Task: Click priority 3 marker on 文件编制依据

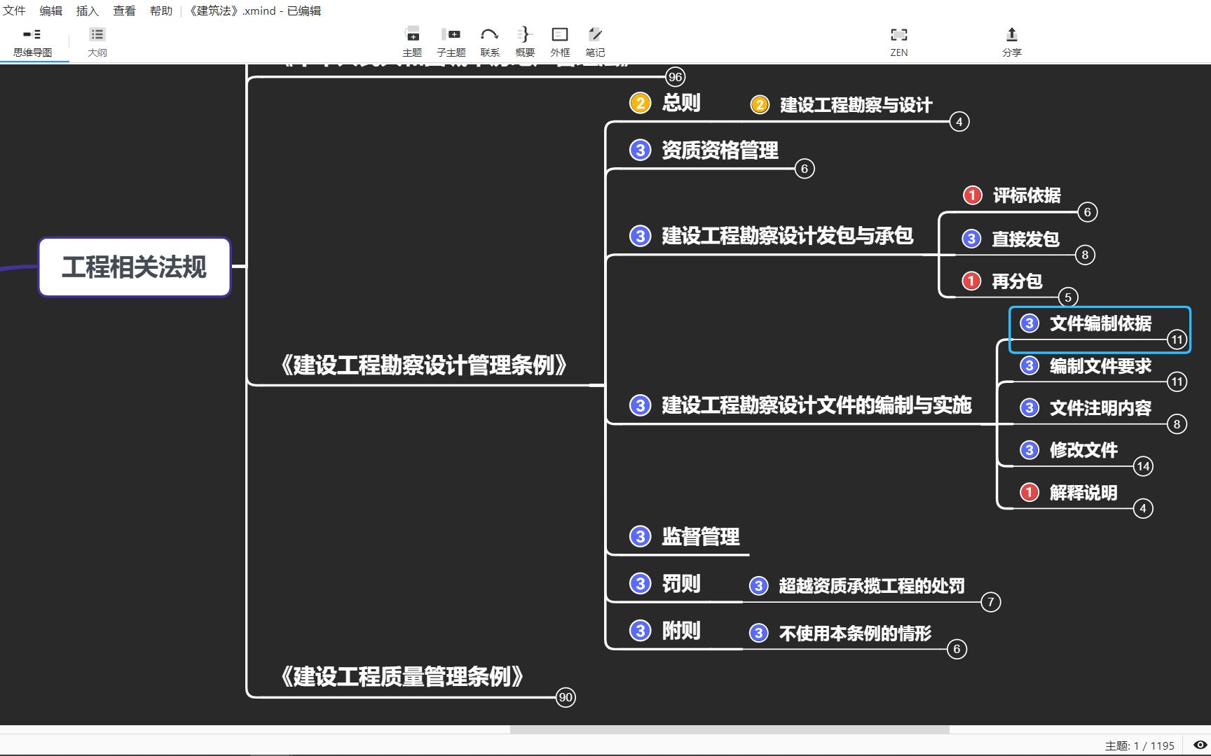Action: pyautogui.click(x=1029, y=323)
